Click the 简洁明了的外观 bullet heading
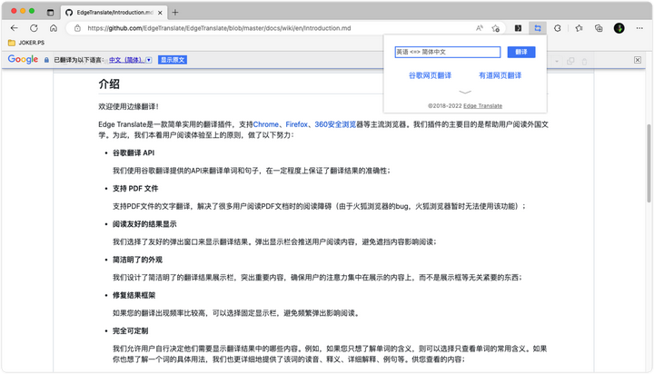 (138, 260)
